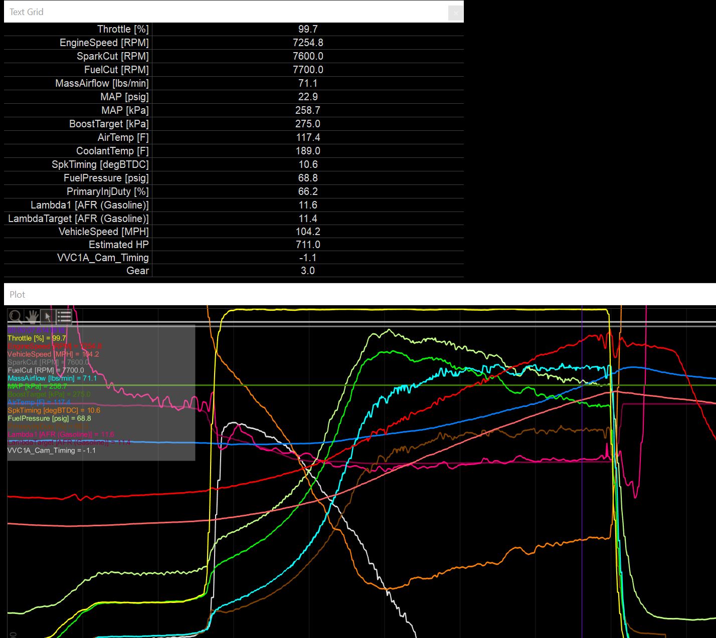
Task: Click VVC1A_Cam_Timing entry in plot legend
Action: pos(51,451)
